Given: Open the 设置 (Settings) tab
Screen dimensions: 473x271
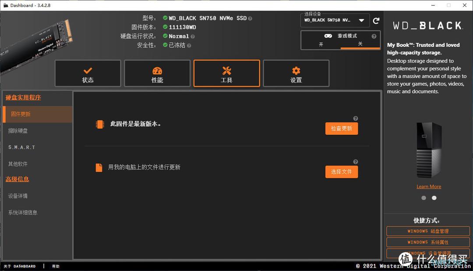Looking at the screenshot, I should tap(296, 73).
